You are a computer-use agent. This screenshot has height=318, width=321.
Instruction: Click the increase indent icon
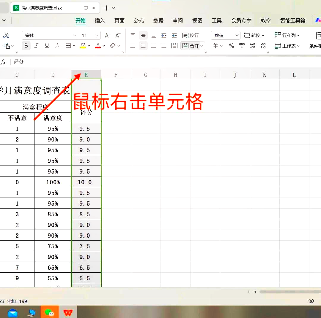[174, 35]
